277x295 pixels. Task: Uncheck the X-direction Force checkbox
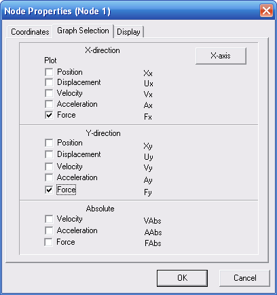pyautogui.click(x=49, y=115)
